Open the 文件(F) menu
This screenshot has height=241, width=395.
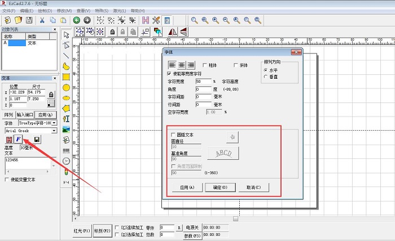tap(9, 10)
